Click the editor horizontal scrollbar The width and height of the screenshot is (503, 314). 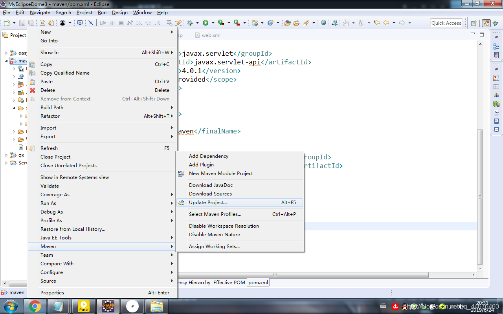tap(303, 275)
